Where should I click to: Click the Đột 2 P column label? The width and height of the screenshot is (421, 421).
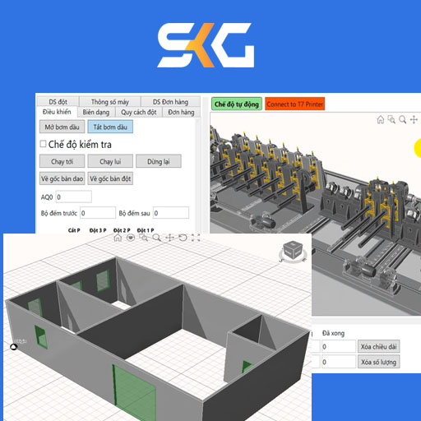pyautogui.click(x=122, y=230)
